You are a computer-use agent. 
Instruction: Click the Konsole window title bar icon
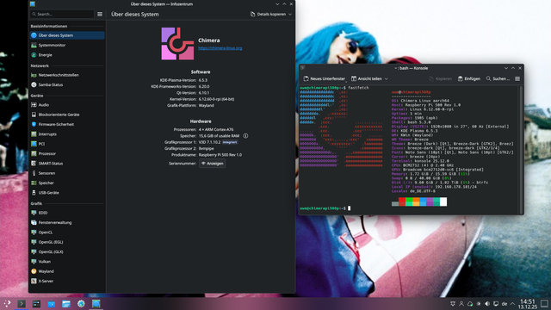[x=303, y=68]
